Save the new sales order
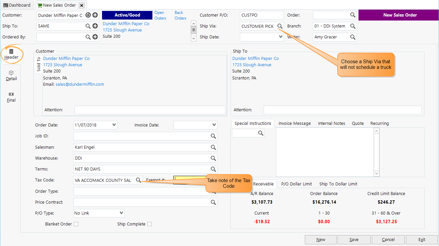The width and height of the screenshot is (439, 246). click(x=354, y=239)
